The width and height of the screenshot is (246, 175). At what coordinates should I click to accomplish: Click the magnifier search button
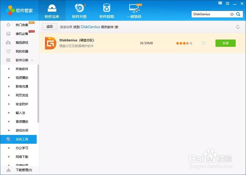tap(238, 14)
